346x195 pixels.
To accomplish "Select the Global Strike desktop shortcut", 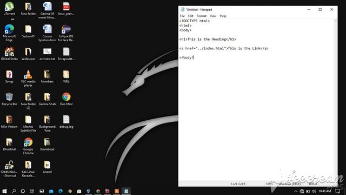I will (x=9, y=54).
